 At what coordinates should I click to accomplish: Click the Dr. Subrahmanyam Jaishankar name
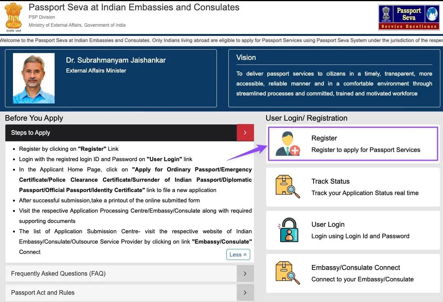pyautogui.click(x=116, y=60)
